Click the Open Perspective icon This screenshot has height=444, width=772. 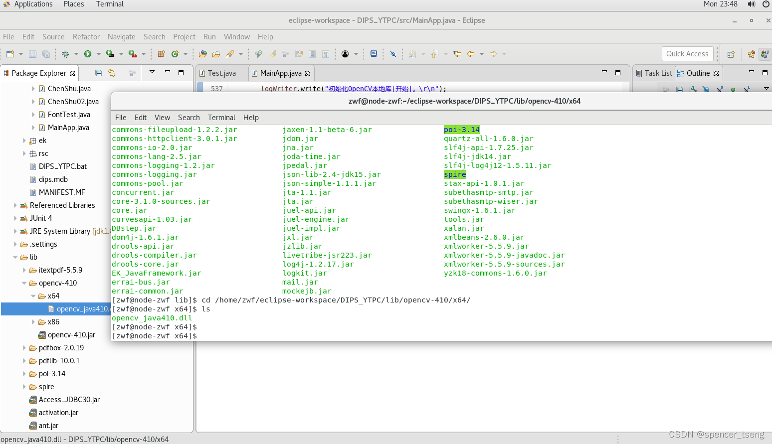[x=730, y=54]
